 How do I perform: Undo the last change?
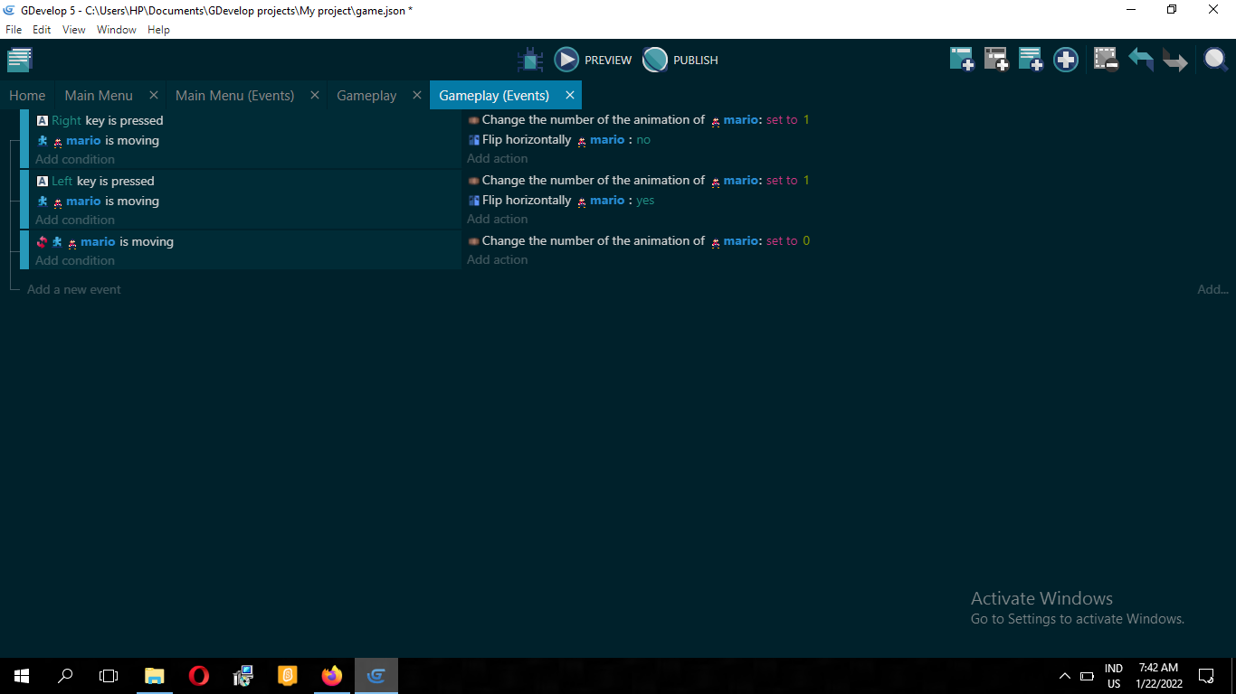[1140, 60]
